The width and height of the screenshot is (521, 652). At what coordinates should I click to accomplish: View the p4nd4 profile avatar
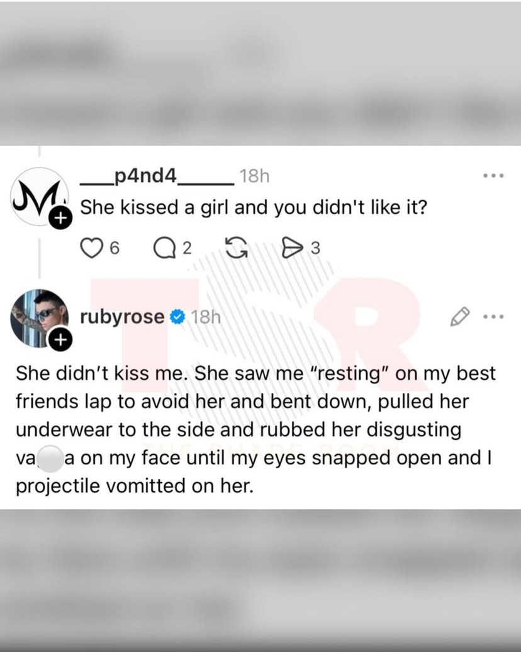tap(38, 197)
